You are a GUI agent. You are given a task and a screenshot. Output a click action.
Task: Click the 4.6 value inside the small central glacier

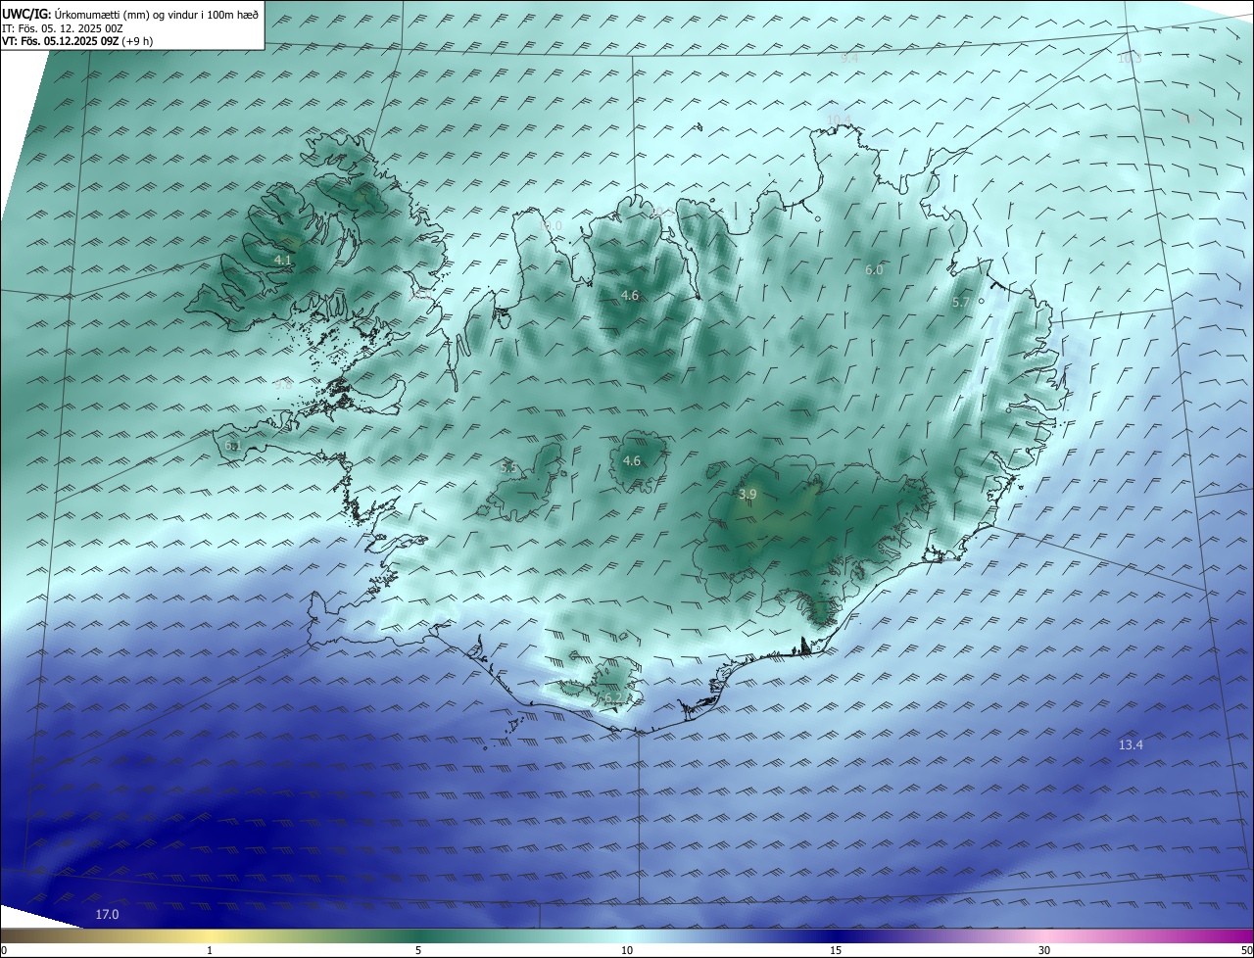pos(631,461)
